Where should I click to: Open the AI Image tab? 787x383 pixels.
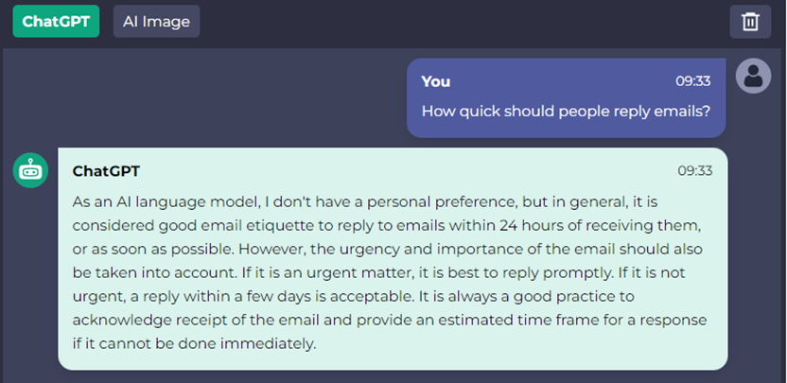(157, 22)
